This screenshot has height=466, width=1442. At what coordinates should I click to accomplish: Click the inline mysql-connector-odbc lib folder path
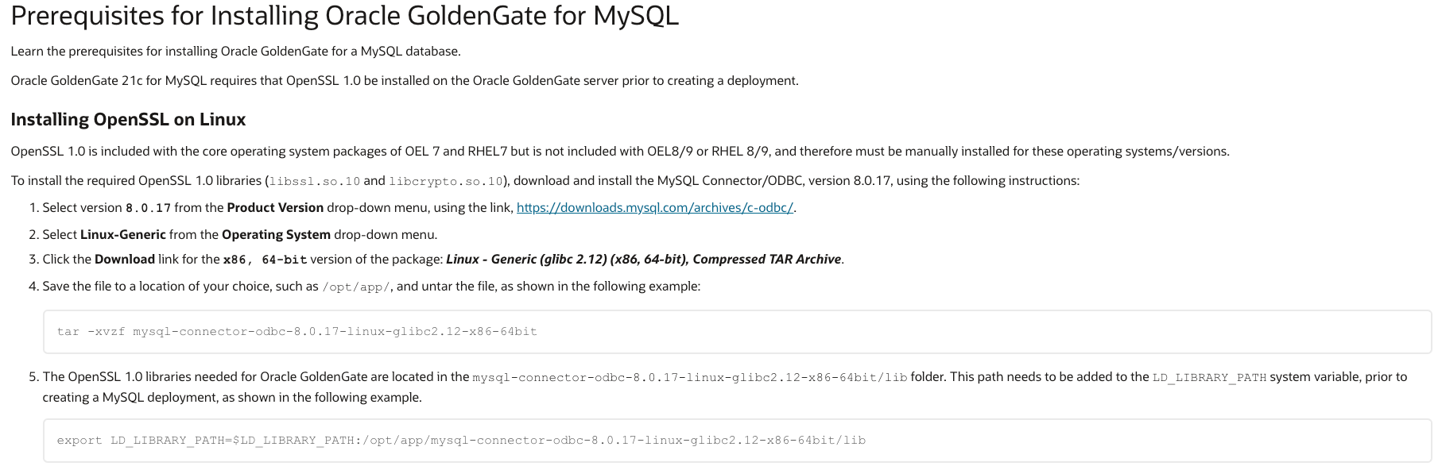click(x=689, y=378)
